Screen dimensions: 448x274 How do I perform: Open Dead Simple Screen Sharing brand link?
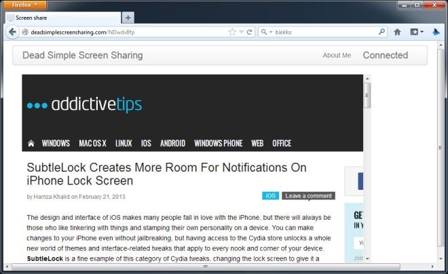click(x=83, y=55)
